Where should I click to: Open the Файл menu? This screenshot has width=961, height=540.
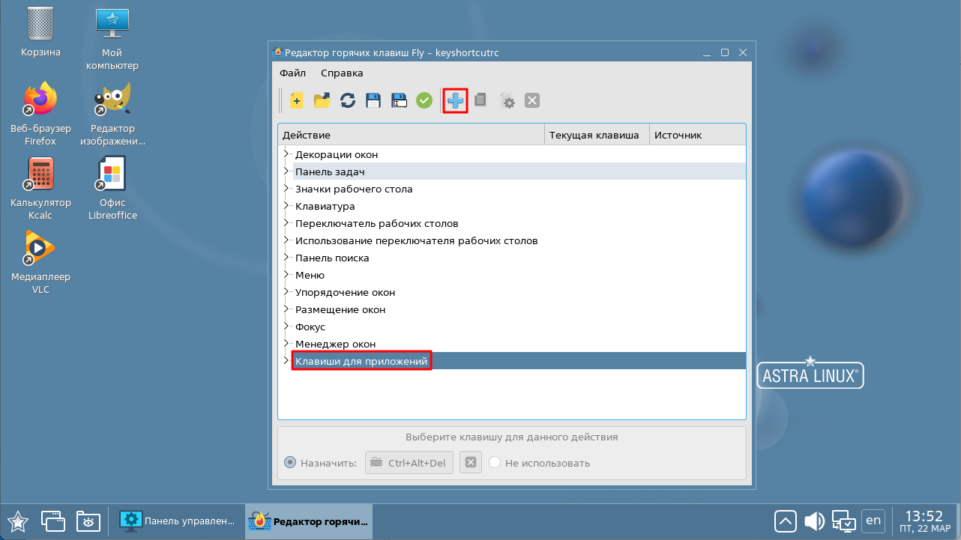pos(292,73)
